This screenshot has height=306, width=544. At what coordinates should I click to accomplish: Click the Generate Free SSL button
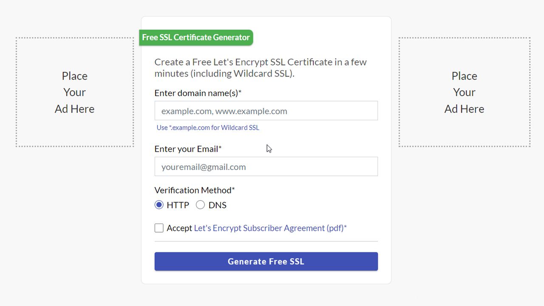click(266, 261)
